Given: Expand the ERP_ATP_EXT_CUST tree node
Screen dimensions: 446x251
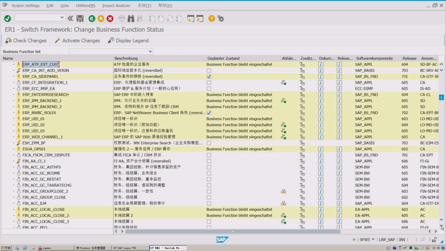Looking at the screenshot, I should tap(13, 64).
